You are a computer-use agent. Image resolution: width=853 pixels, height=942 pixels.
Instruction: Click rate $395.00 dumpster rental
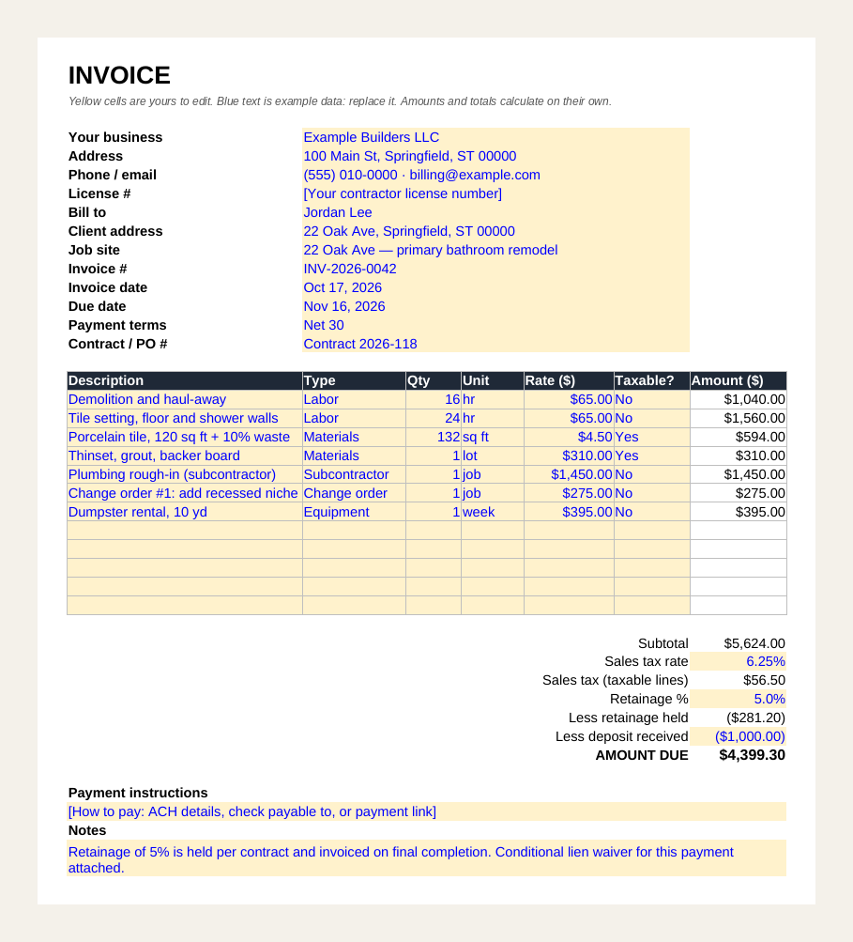pos(569,512)
